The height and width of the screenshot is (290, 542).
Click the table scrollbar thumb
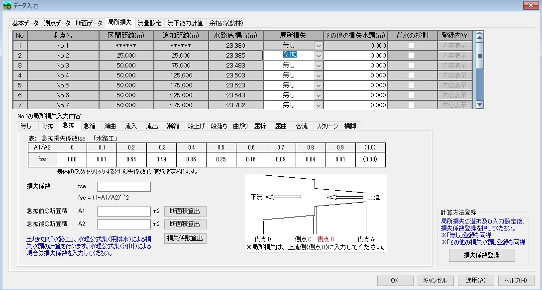click(x=479, y=56)
